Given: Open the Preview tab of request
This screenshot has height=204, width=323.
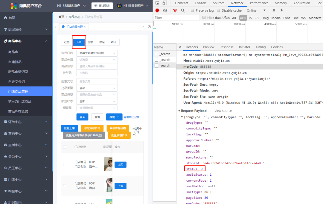Looking at the screenshot, I should [209, 47].
